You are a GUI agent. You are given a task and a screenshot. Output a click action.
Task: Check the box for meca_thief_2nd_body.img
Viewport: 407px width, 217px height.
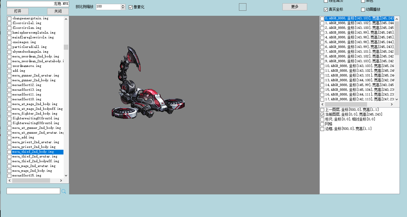[10, 152]
